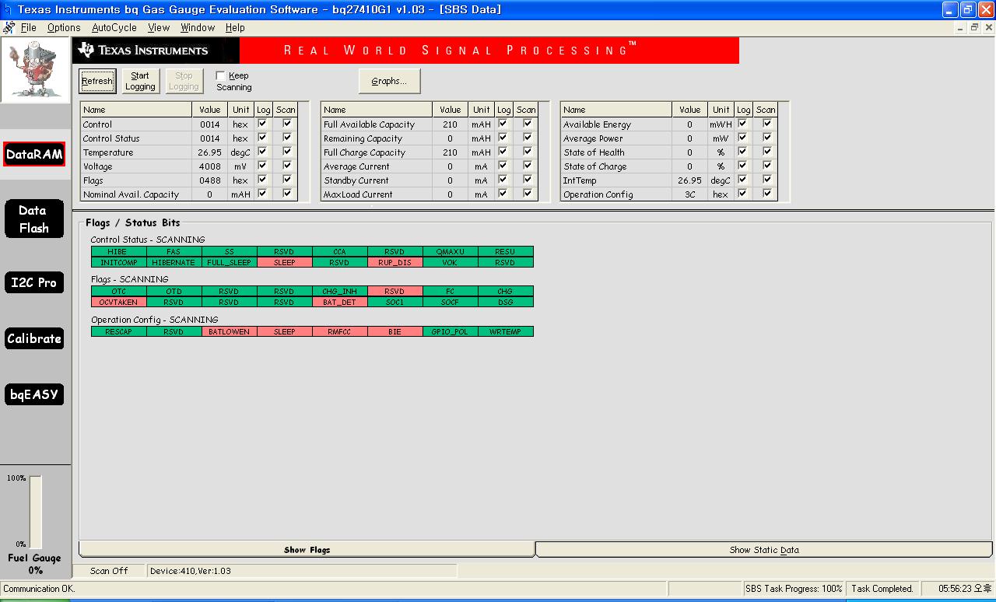Click the Scan Off status field

click(109, 571)
